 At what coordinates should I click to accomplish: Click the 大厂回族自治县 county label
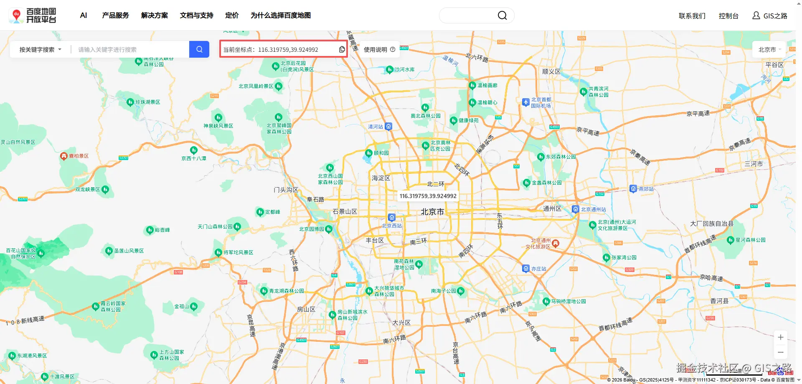[x=712, y=224]
